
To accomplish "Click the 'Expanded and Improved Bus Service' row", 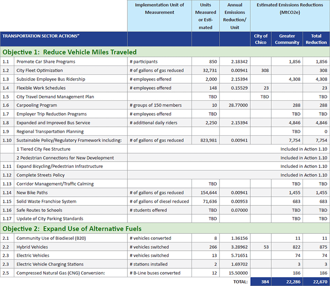I will [x=53, y=123].
